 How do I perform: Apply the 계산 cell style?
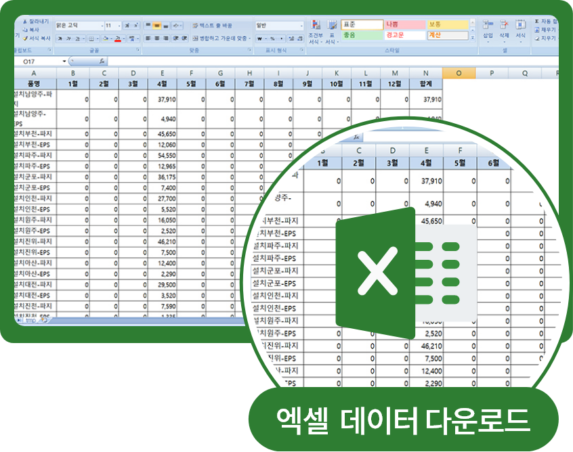click(448, 35)
